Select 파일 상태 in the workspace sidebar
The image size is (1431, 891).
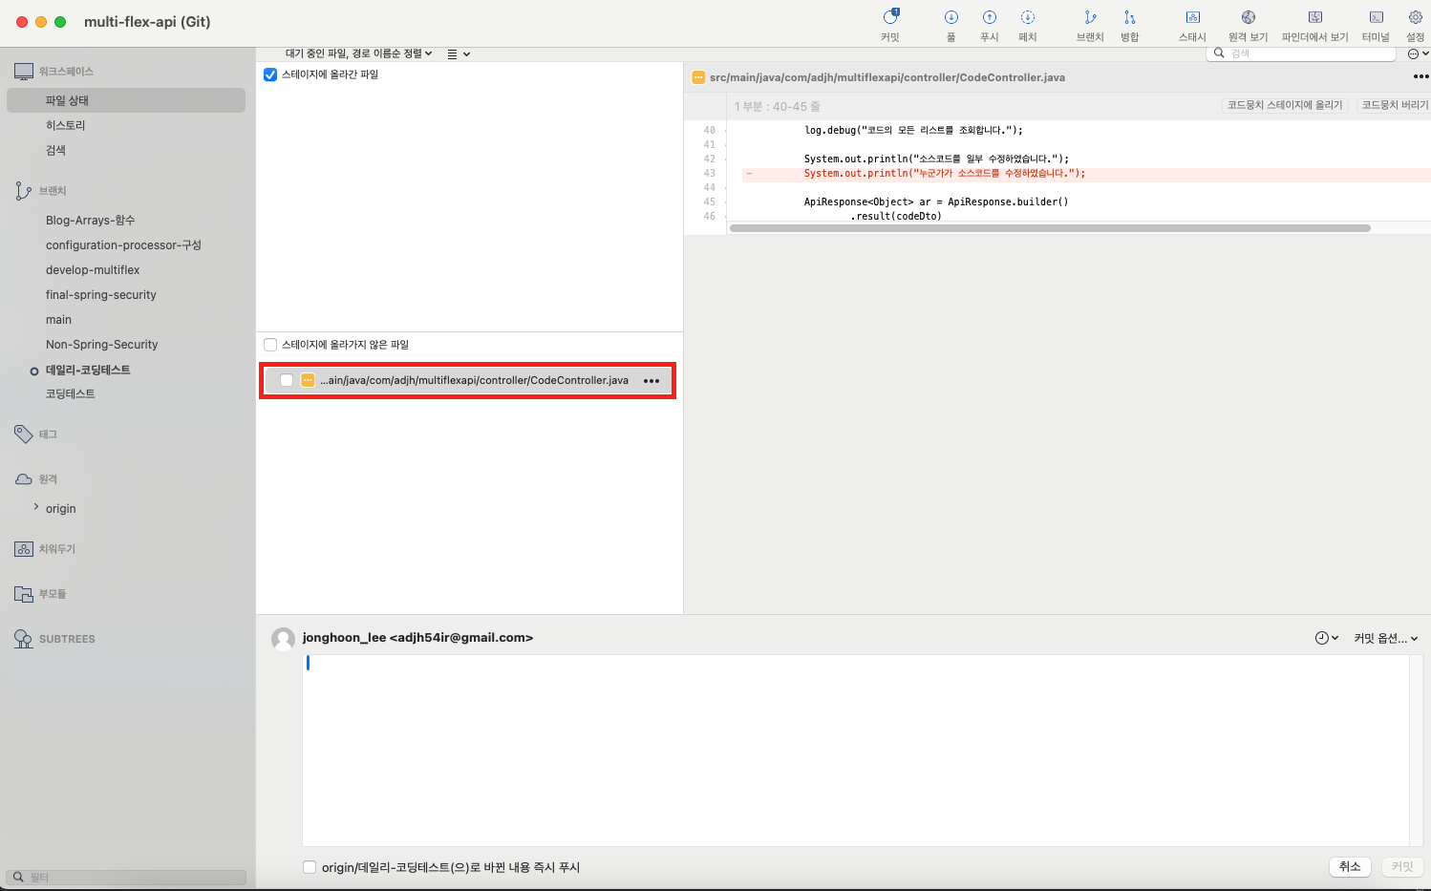(126, 100)
